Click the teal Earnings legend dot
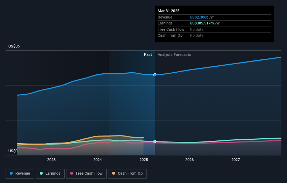287x183 pixels. (41, 173)
